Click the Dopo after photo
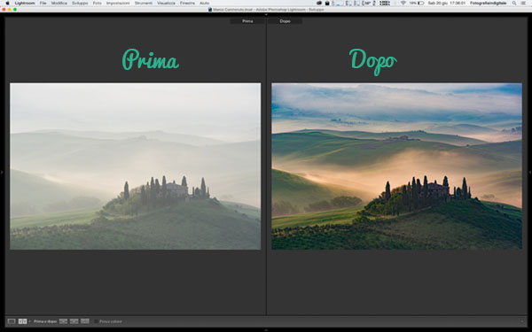Screen dimensions: 532x332 click(x=396, y=166)
